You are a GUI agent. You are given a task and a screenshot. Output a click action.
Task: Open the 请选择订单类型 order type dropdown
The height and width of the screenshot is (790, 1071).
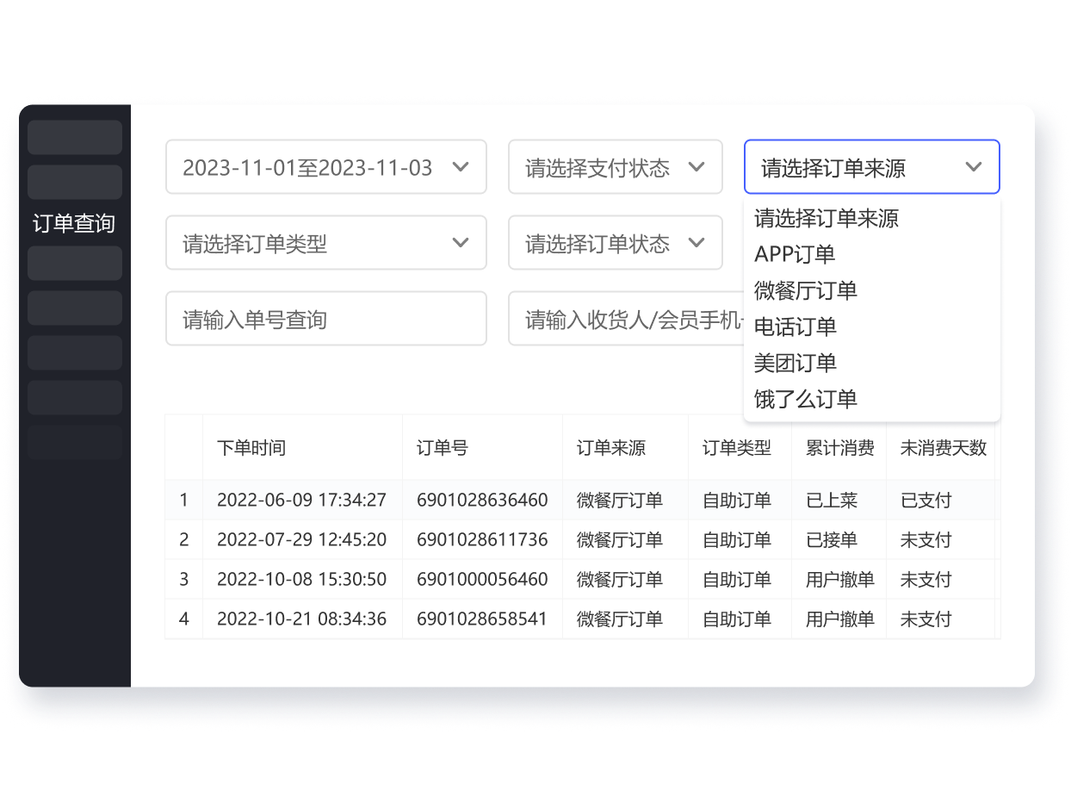click(326, 242)
